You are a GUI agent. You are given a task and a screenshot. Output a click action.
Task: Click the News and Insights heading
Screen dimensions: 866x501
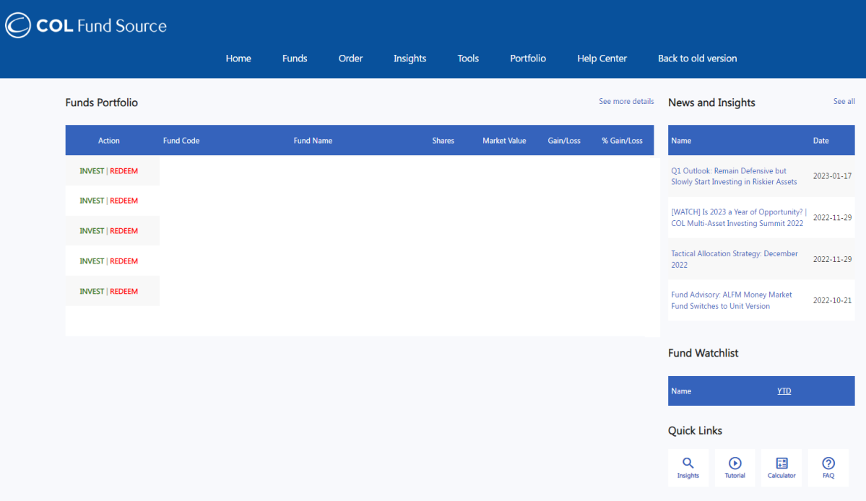tap(711, 103)
